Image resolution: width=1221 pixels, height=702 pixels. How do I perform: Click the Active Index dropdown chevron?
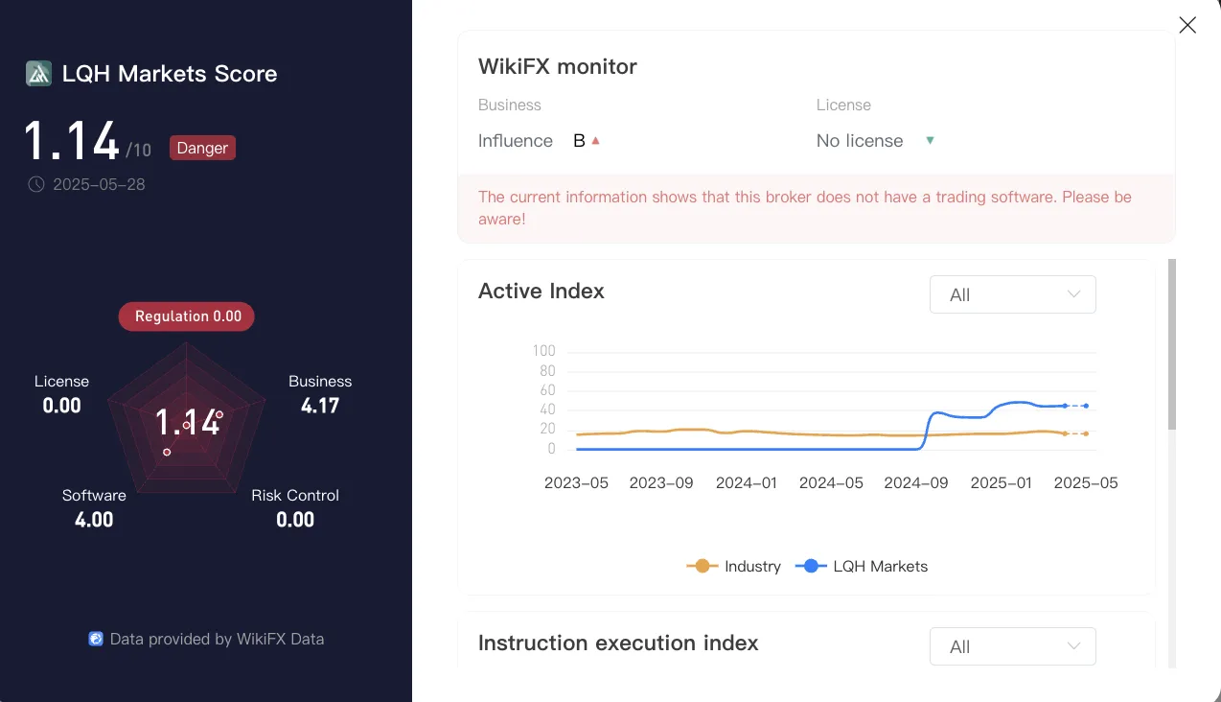(1073, 294)
